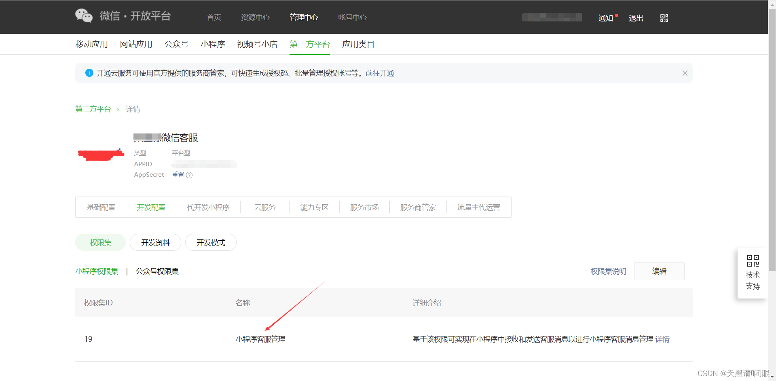This screenshot has width=776, height=381.
Task: Click the vertical scrollbar thumb
Action: pyautogui.click(x=772, y=139)
